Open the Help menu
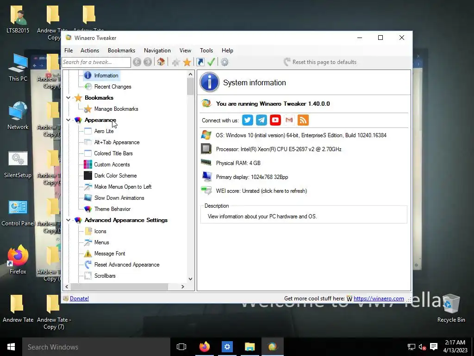This screenshot has height=356, width=474. tap(227, 51)
